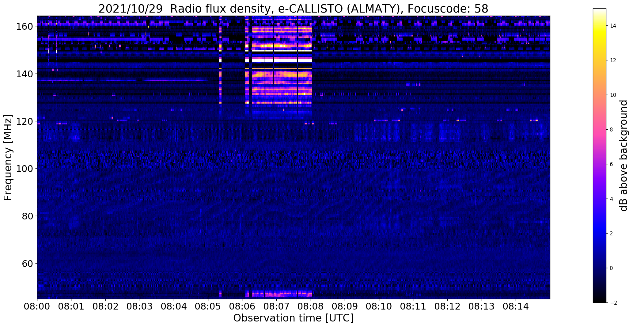Image resolution: width=633 pixels, height=327 pixels.
Task: Click the 08:11 time tick label
Action: click(x=413, y=307)
